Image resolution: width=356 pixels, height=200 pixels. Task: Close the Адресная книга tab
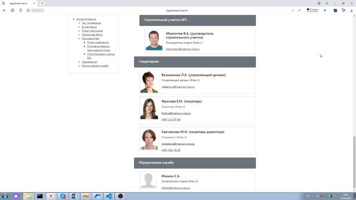coord(34,3)
